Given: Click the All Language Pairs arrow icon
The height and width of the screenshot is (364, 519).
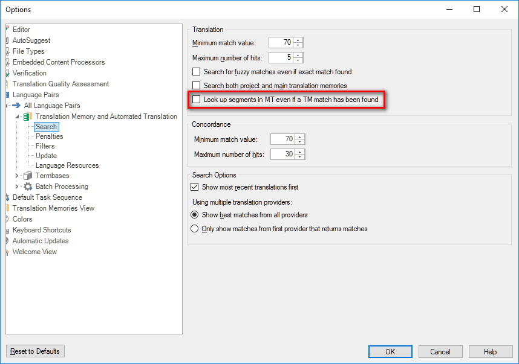Looking at the screenshot, I should (16, 106).
